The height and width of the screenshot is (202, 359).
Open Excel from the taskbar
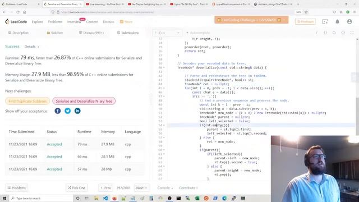coord(197,198)
